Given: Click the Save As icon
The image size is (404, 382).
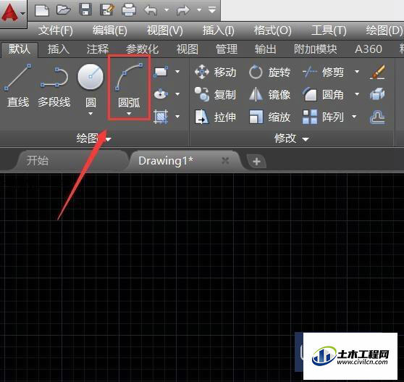Looking at the screenshot, I should point(107,10).
